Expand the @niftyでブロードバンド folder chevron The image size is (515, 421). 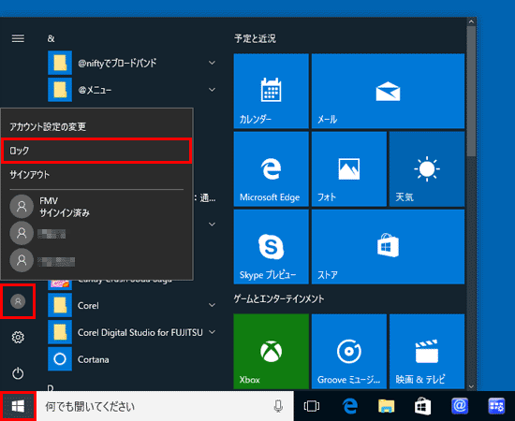tap(213, 63)
